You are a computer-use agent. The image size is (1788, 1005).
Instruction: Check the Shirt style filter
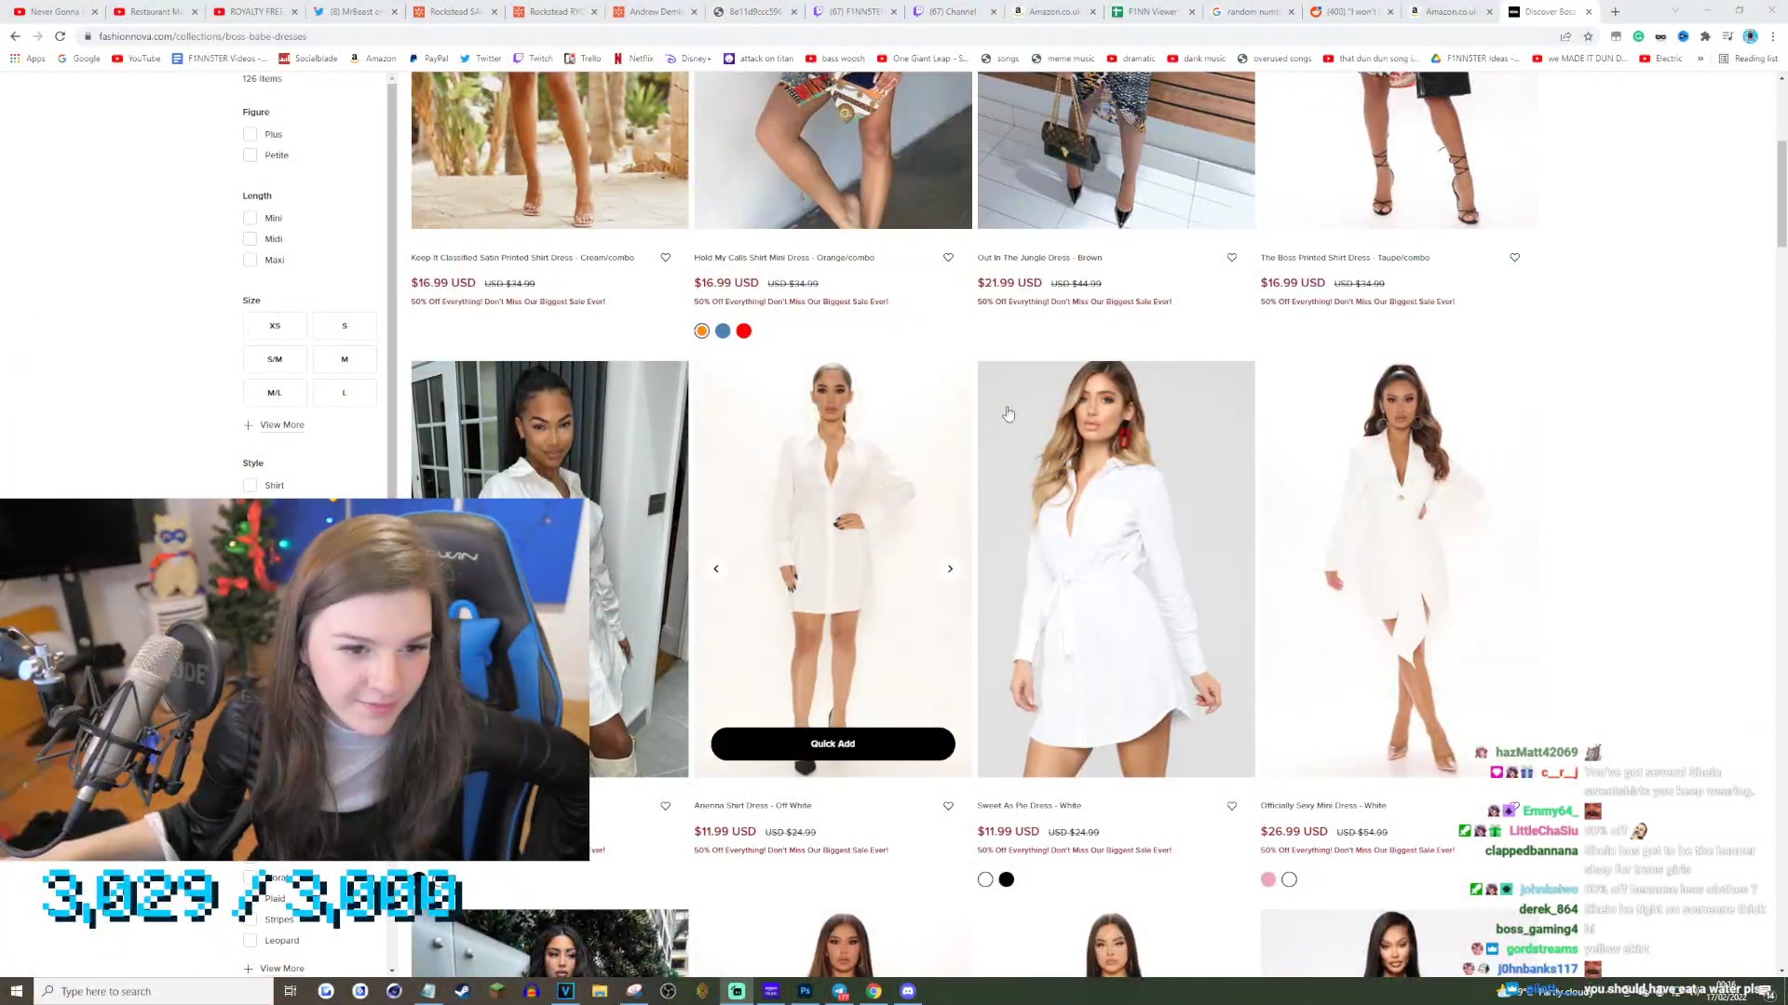250,485
